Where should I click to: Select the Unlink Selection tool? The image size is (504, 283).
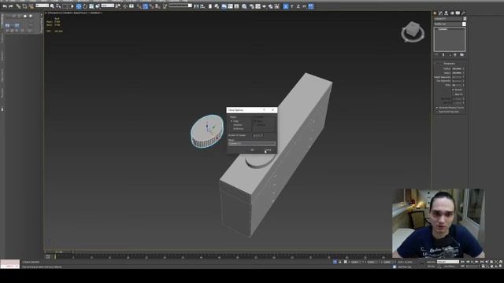24,6
